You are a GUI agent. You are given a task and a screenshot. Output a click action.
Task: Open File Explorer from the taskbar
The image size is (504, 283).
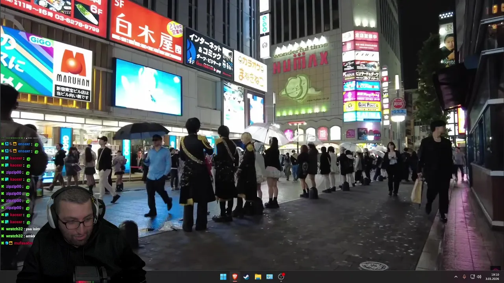click(258, 277)
